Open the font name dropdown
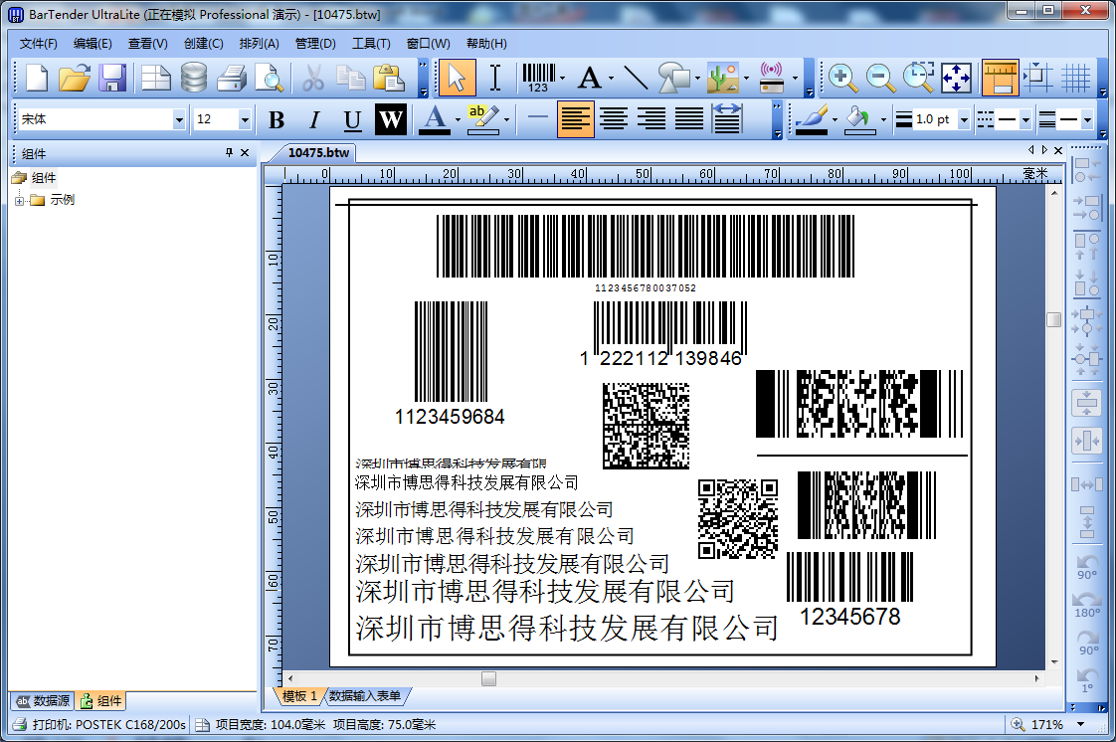1116x742 pixels. 179,119
